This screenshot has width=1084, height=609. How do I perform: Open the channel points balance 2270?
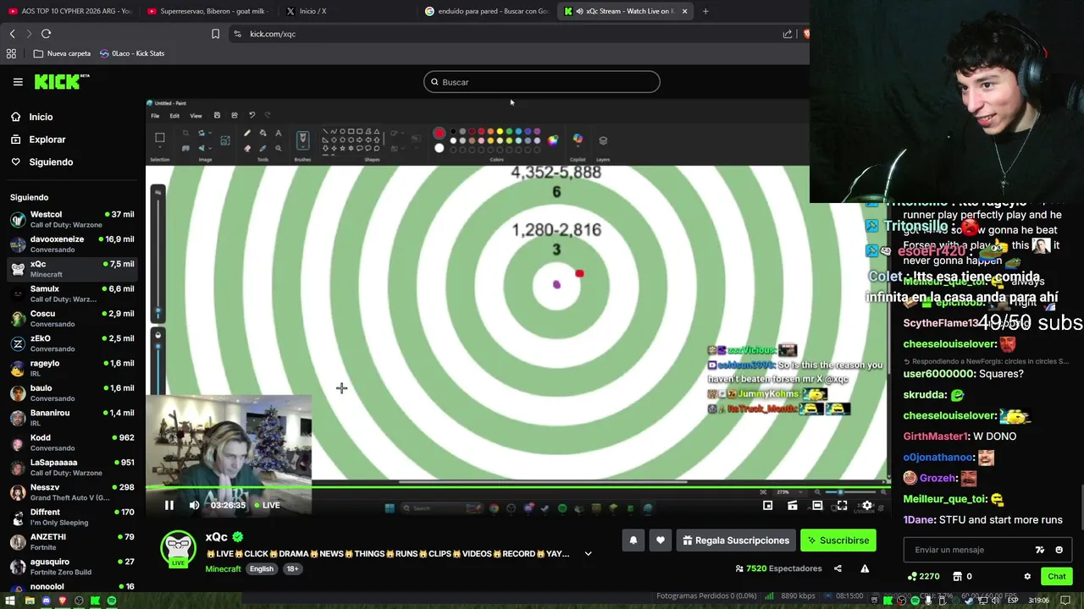pos(923,577)
